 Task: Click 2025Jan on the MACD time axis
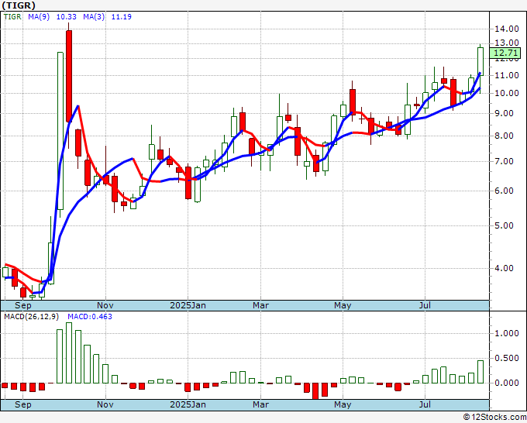pos(188,404)
